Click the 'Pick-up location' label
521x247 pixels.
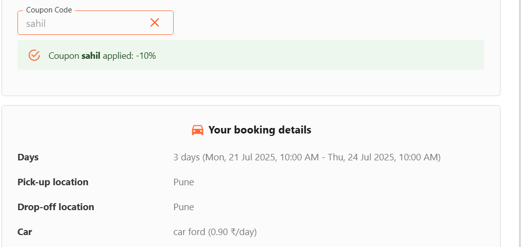click(x=53, y=182)
